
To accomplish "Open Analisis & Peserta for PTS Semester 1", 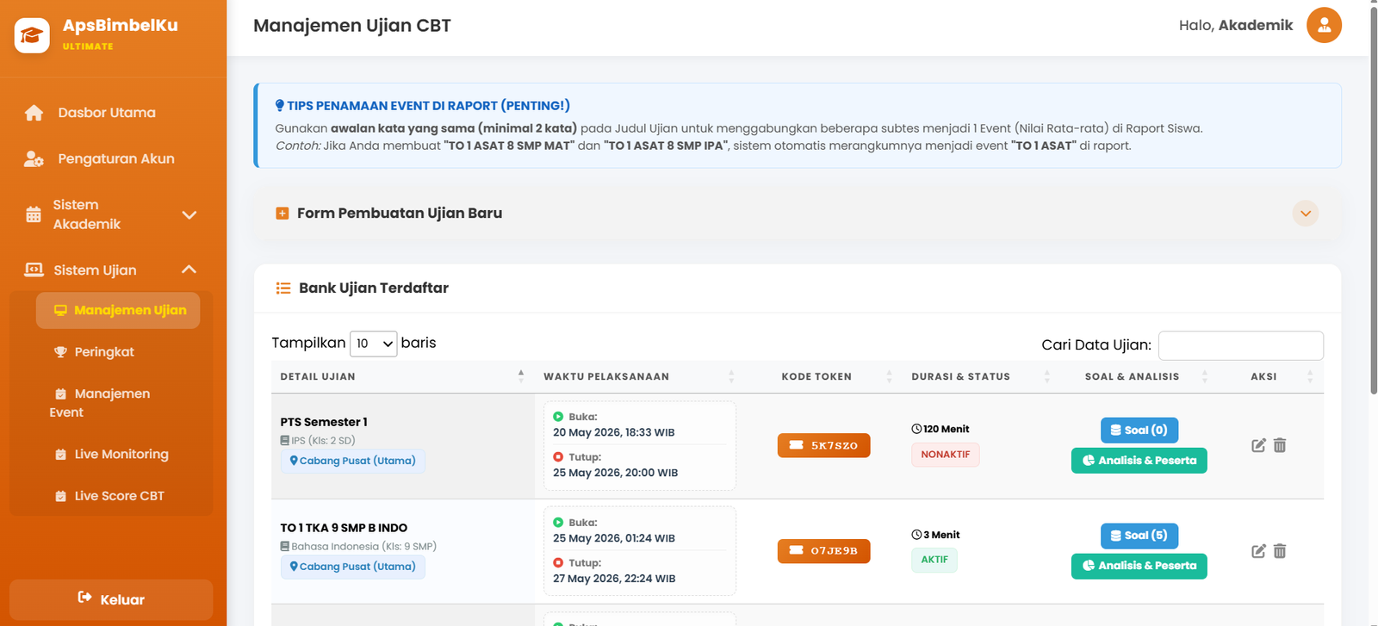I will click(x=1139, y=461).
